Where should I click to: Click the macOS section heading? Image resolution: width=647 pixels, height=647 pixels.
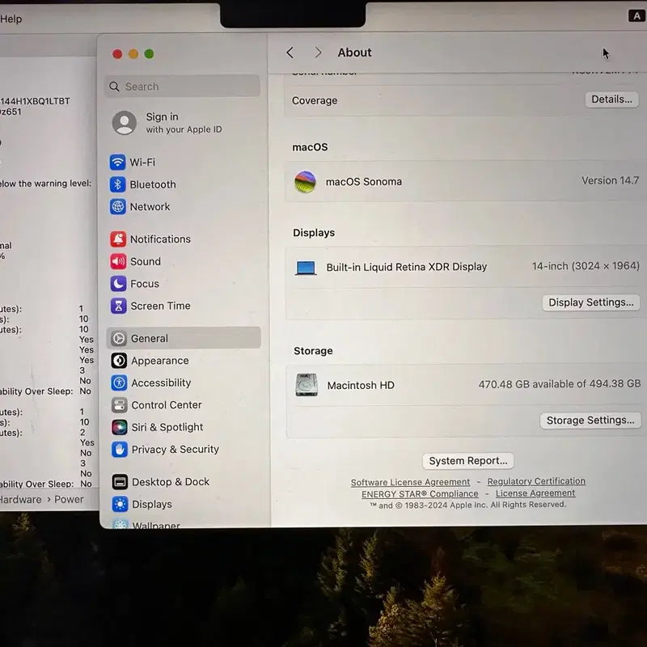pyautogui.click(x=310, y=147)
